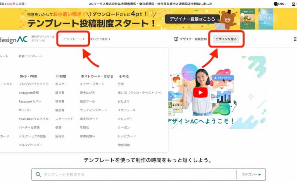This screenshot has width=297, height=181.
Task: Expand the テンプレート dropdown menu
Action: [74, 39]
